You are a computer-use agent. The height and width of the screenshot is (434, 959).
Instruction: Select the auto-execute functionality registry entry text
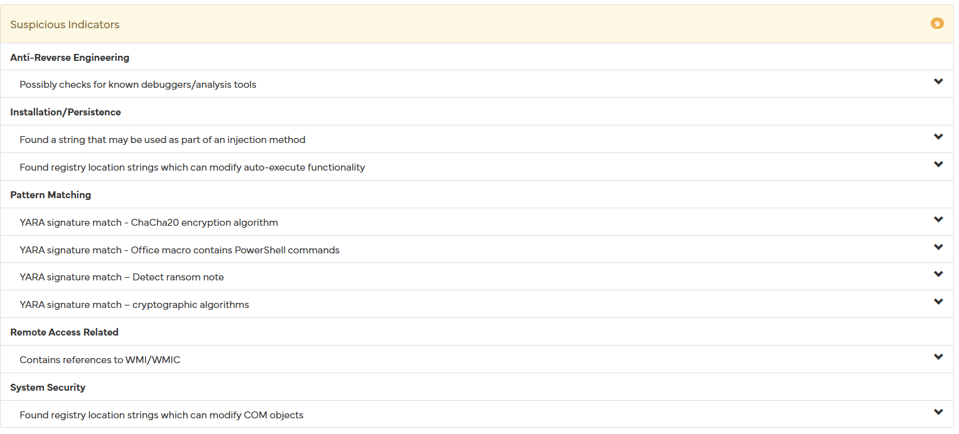[192, 167]
